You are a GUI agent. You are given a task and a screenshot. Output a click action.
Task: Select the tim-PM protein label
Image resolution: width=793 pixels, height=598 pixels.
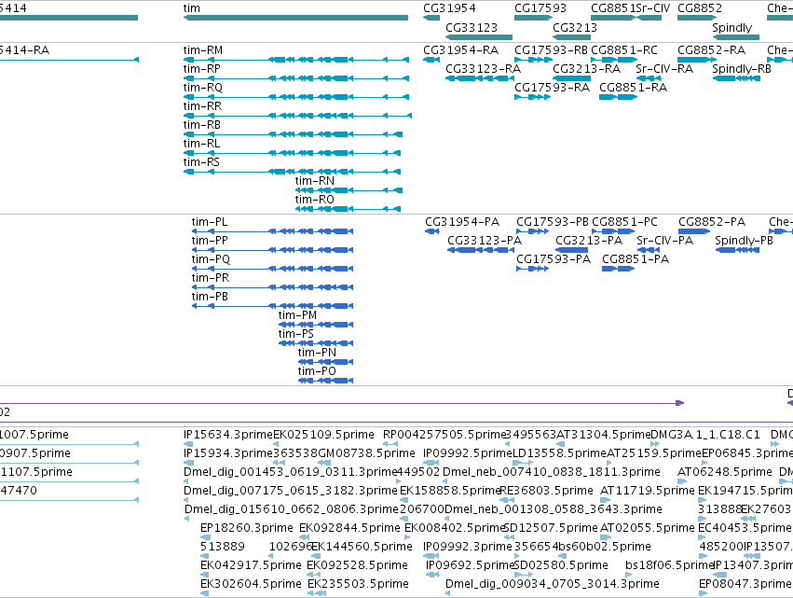(297, 315)
